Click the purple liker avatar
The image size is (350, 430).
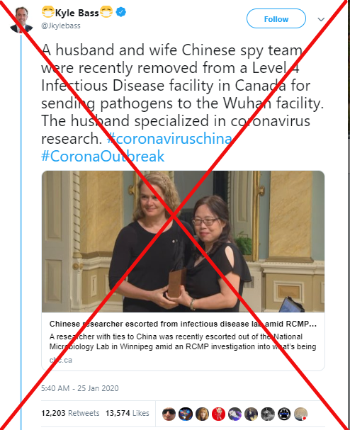tap(235, 414)
